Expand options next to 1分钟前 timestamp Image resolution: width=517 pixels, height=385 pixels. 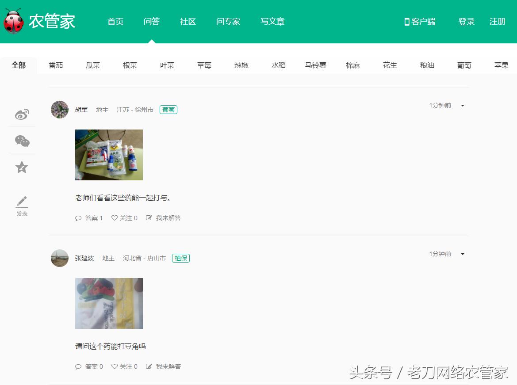point(462,105)
